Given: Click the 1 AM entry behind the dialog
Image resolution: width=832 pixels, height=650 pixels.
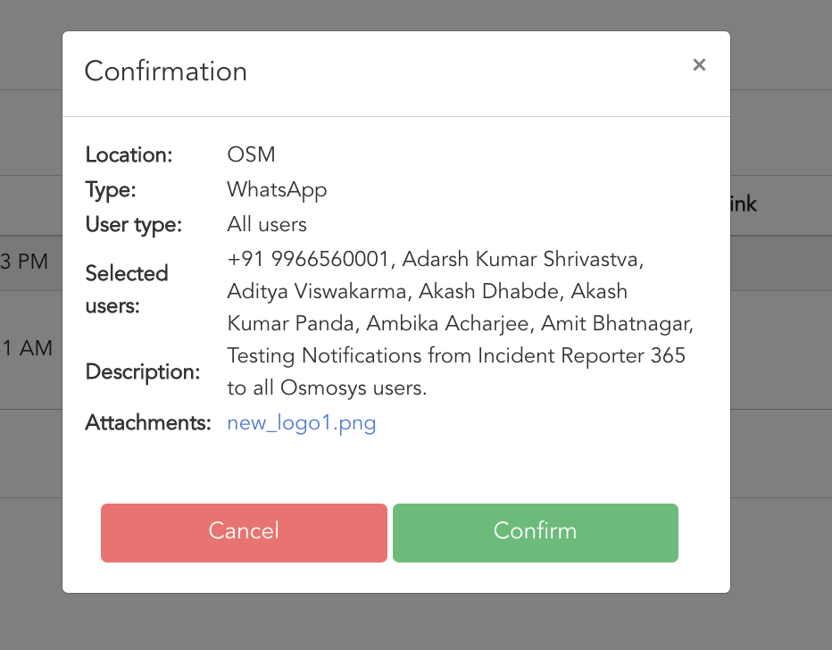Looking at the screenshot, I should pyautogui.click(x=27, y=348).
